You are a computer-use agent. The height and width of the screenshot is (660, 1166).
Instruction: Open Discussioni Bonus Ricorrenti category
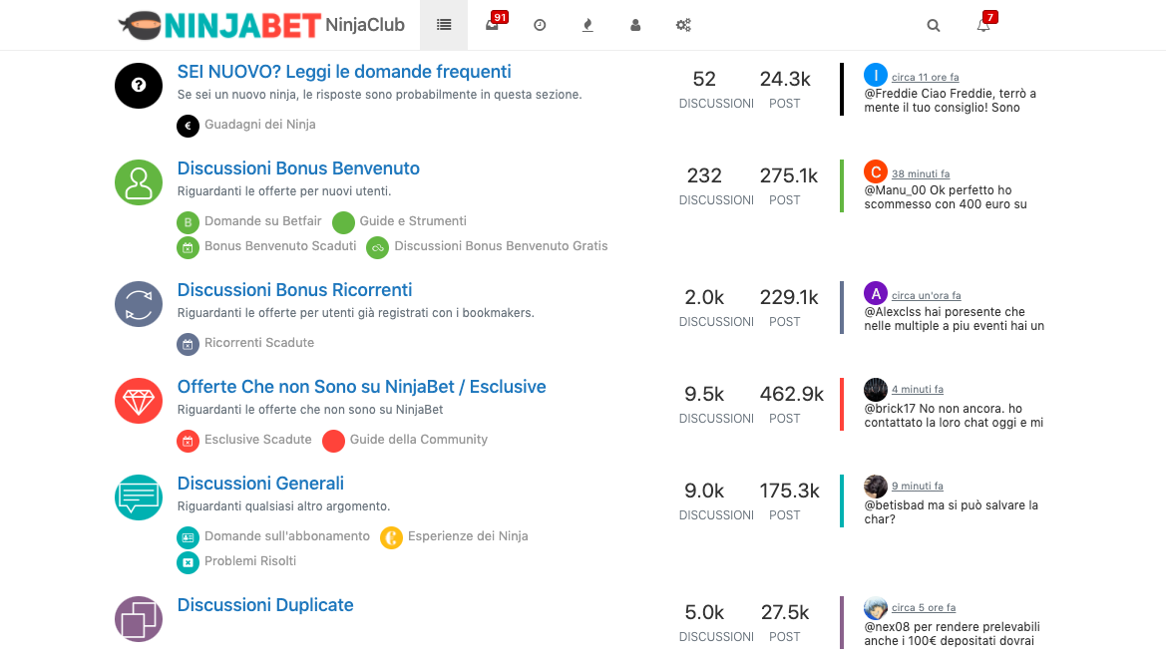294,290
